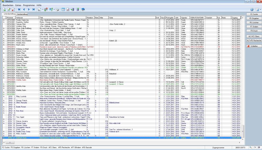Click the stacked books toolbar icon

point(83,9)
